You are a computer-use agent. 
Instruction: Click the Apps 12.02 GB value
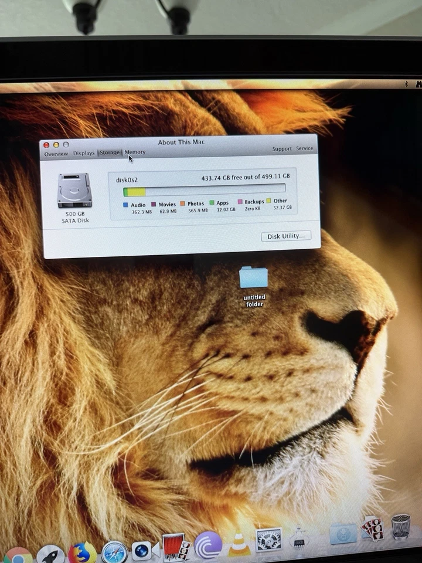226,209
